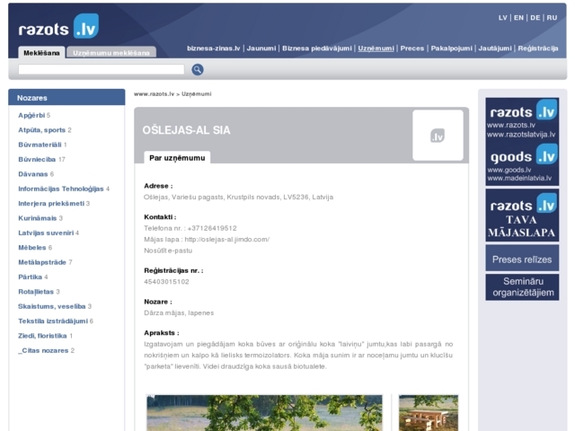The height and width of the screenshot is (431, 575).
Task: Click the Nosūtīt e-pastu link
Action: [167, 251]
